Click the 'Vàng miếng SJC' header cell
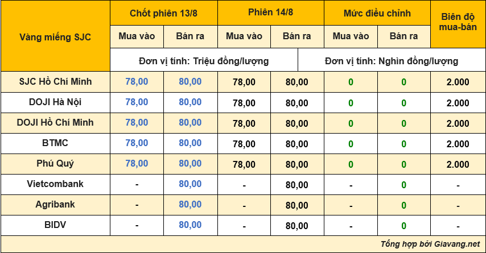 click(x=55, y=37)
